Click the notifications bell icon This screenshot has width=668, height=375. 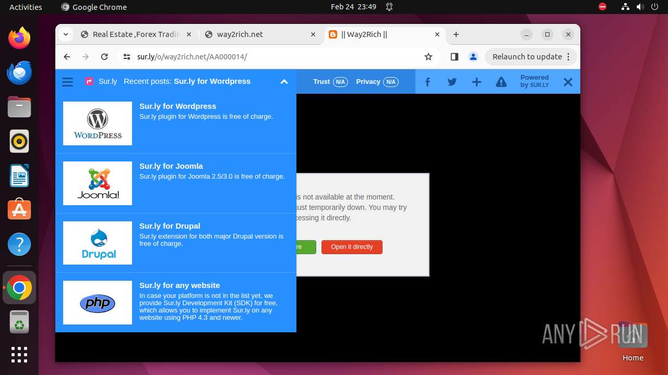tap(389, 7)
